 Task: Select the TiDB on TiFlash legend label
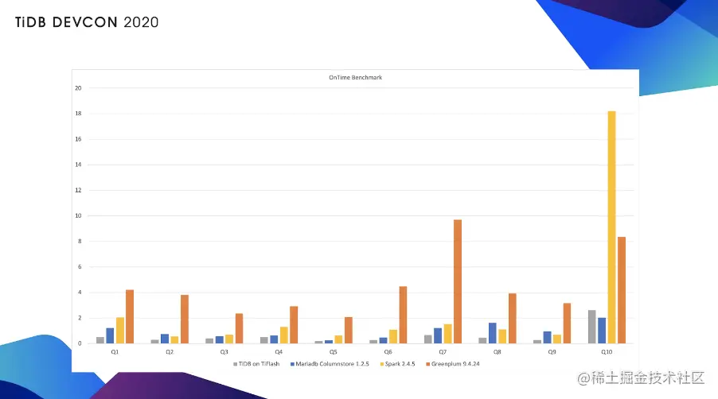259,364
